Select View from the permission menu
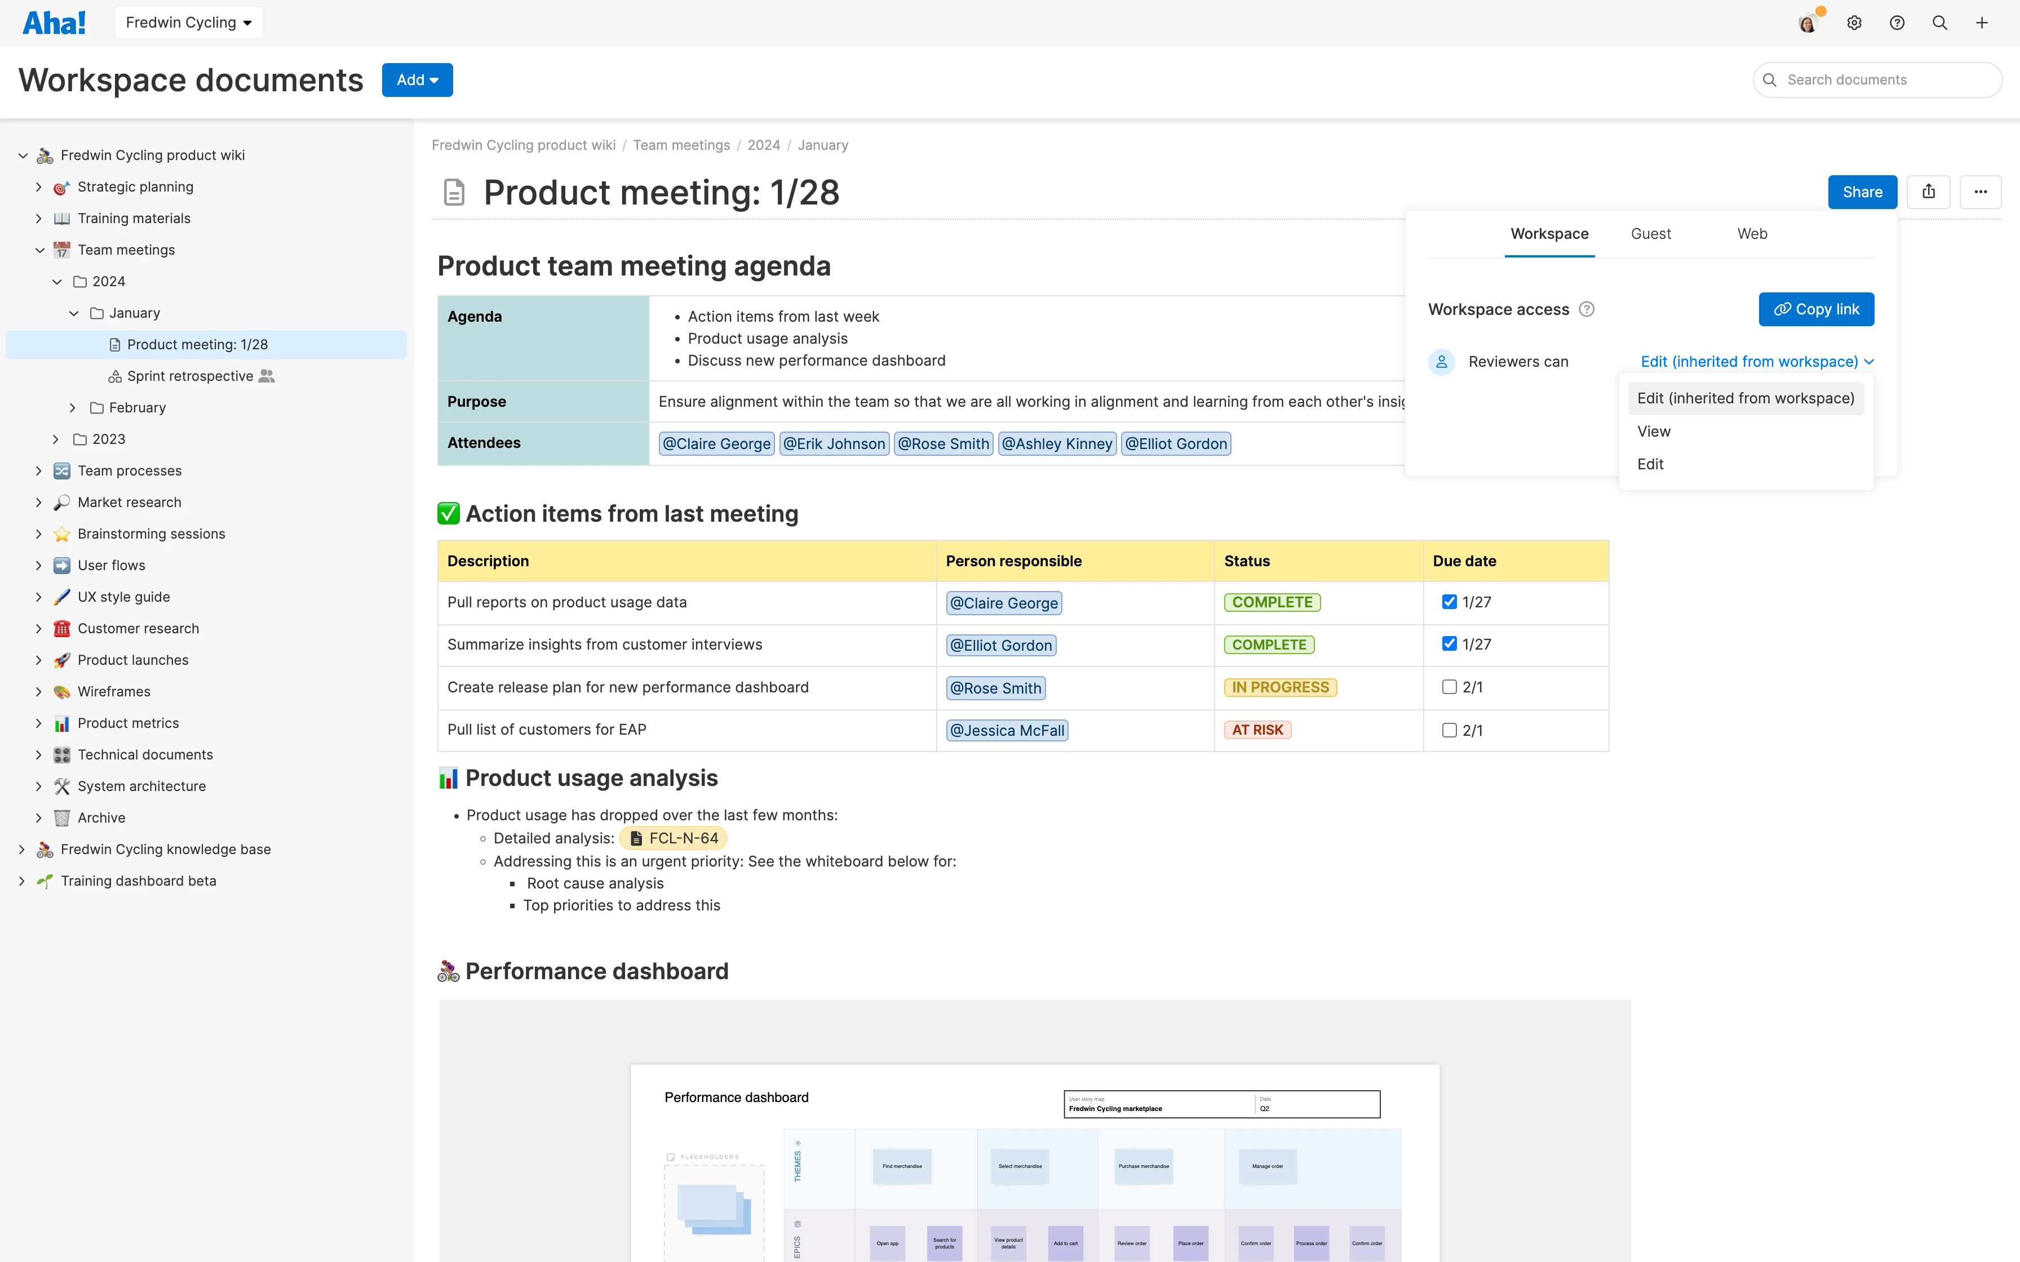This screenshot has height=1262, width=2020. pyautogui.click(x=1654, y=432)
